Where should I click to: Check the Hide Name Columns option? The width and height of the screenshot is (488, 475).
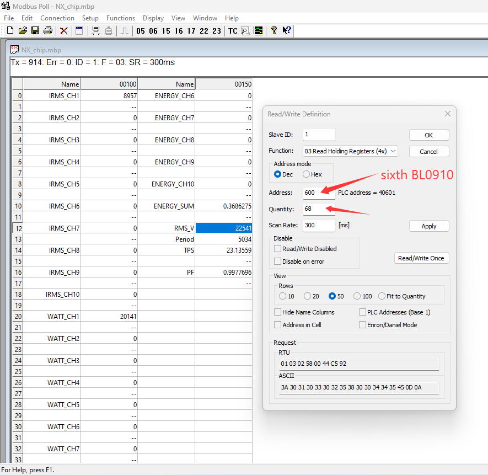point(278,312)
